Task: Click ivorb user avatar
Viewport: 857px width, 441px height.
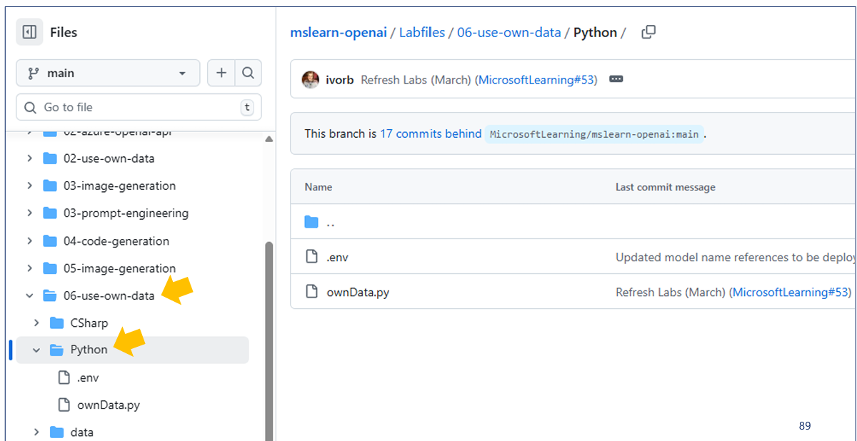Action: coord(311,79)
